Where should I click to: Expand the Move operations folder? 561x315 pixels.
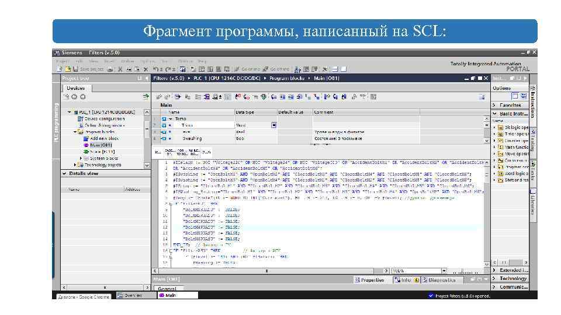tap(494, 153)
